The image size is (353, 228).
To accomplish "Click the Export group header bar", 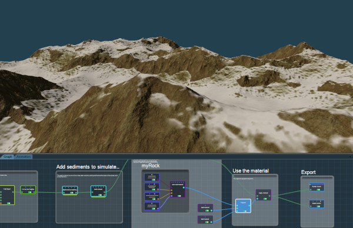I will coord(317,177).
